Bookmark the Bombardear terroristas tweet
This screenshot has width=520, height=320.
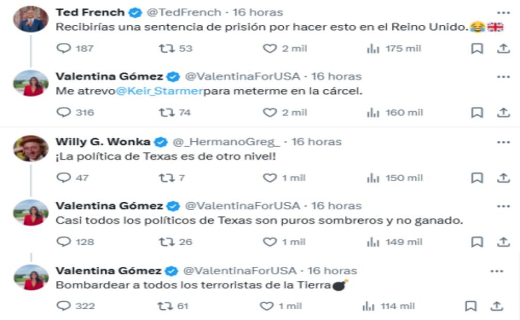(470, 306)
